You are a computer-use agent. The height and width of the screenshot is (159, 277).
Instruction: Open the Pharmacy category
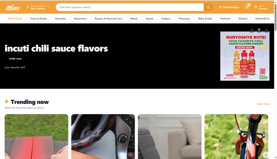click(184, 19)
